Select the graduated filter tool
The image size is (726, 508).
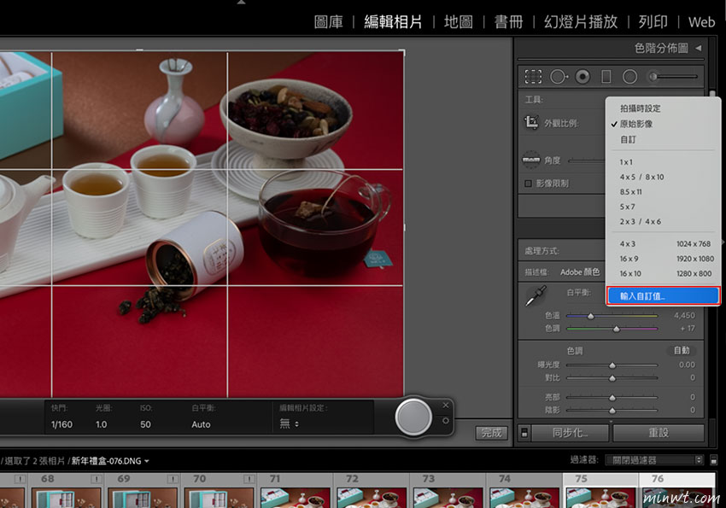pos(606,77)
